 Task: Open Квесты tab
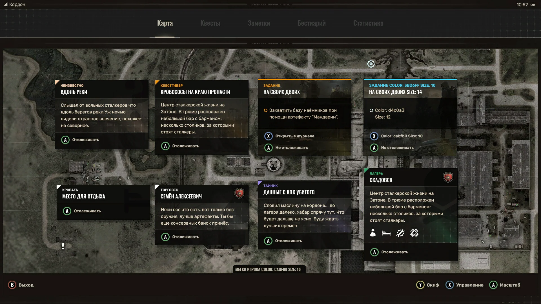tap(210, 23)
